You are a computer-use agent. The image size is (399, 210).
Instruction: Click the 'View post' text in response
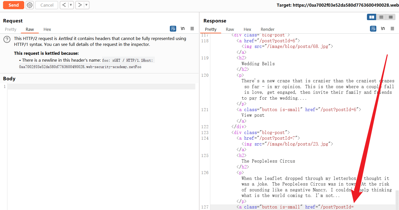[x=253, y=115]
